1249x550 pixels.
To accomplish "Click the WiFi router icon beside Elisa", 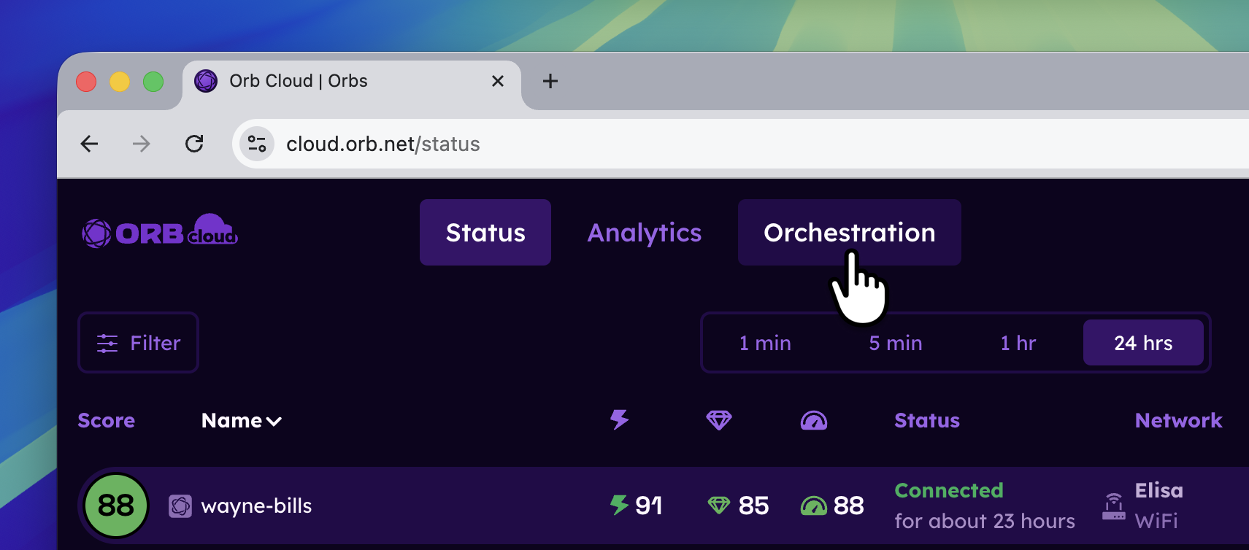I will pyautogui.click(x=1113, y=506).
